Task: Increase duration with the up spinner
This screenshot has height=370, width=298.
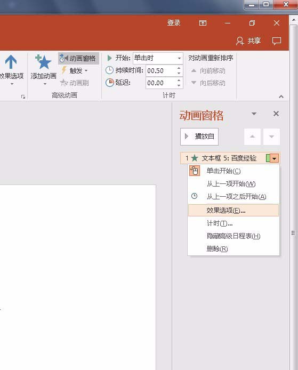Action: pos(179,68)
